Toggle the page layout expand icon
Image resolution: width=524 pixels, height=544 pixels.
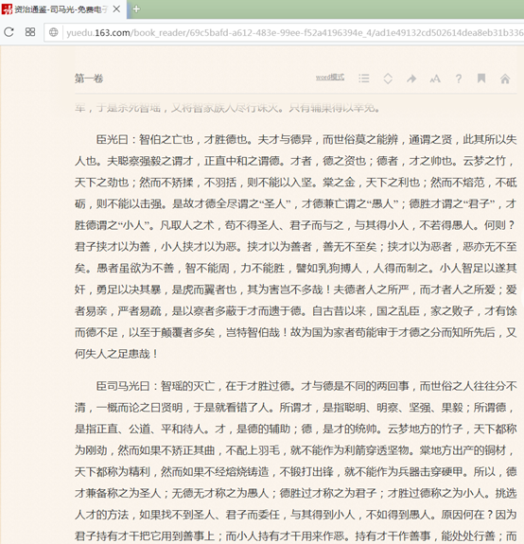[388, 79]
